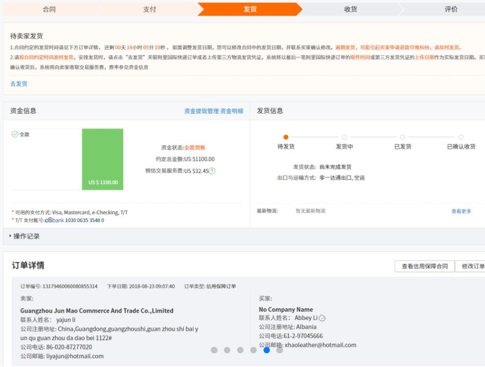Open 资金提现管理 link
The width and height of the screenshot is (485, 367).
[x=201, y=111]
